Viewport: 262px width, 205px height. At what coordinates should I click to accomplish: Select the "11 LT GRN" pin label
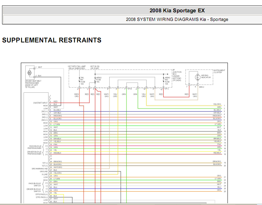[55, 124]
